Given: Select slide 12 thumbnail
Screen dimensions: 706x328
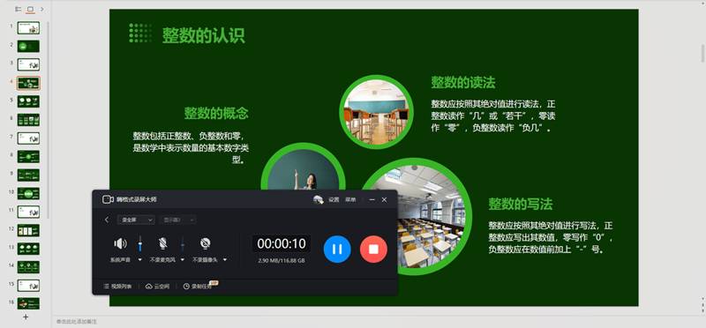Looking at the screenshot, I should pyautogui.click(x=28, y=230).
